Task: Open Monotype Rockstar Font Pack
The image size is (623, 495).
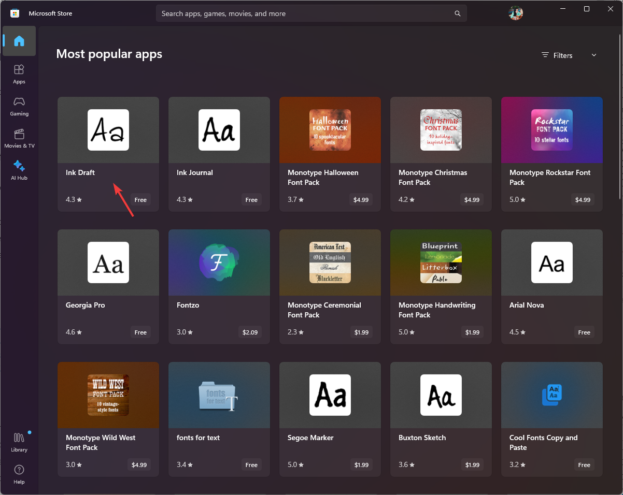Action: pyautogui.click(x=551, y=154)
